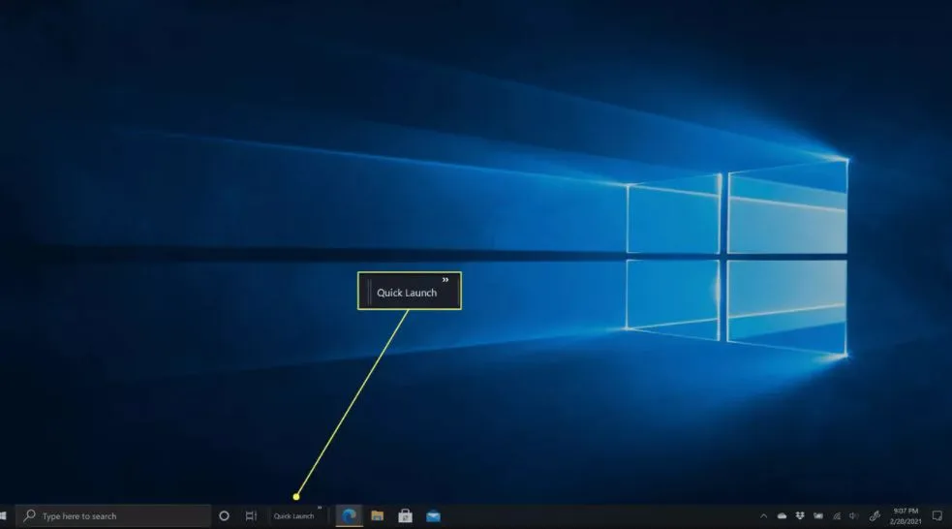The image size is (952, 529).
Task: Launch Microsoft Edge from the taskbar
Action: 349,515
